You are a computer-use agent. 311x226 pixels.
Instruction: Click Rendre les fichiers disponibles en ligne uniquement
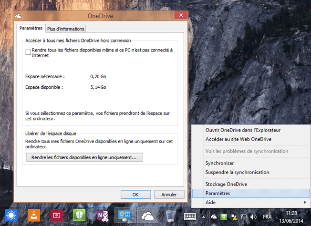(84, 157)
